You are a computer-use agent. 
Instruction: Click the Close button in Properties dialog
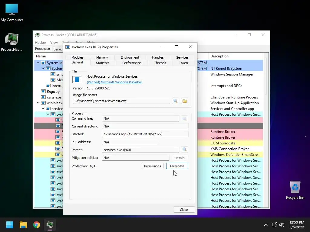pos(184,210)
